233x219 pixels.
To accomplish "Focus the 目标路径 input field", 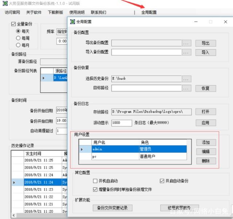I will 146,88.
